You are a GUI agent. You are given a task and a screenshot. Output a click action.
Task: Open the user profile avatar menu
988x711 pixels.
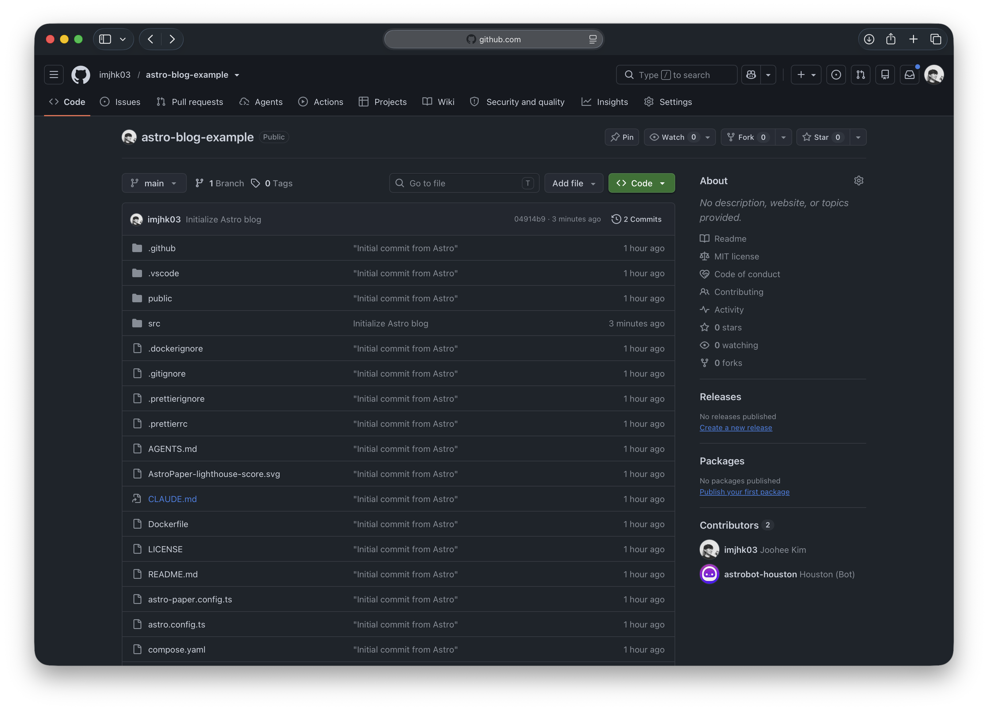934,75
